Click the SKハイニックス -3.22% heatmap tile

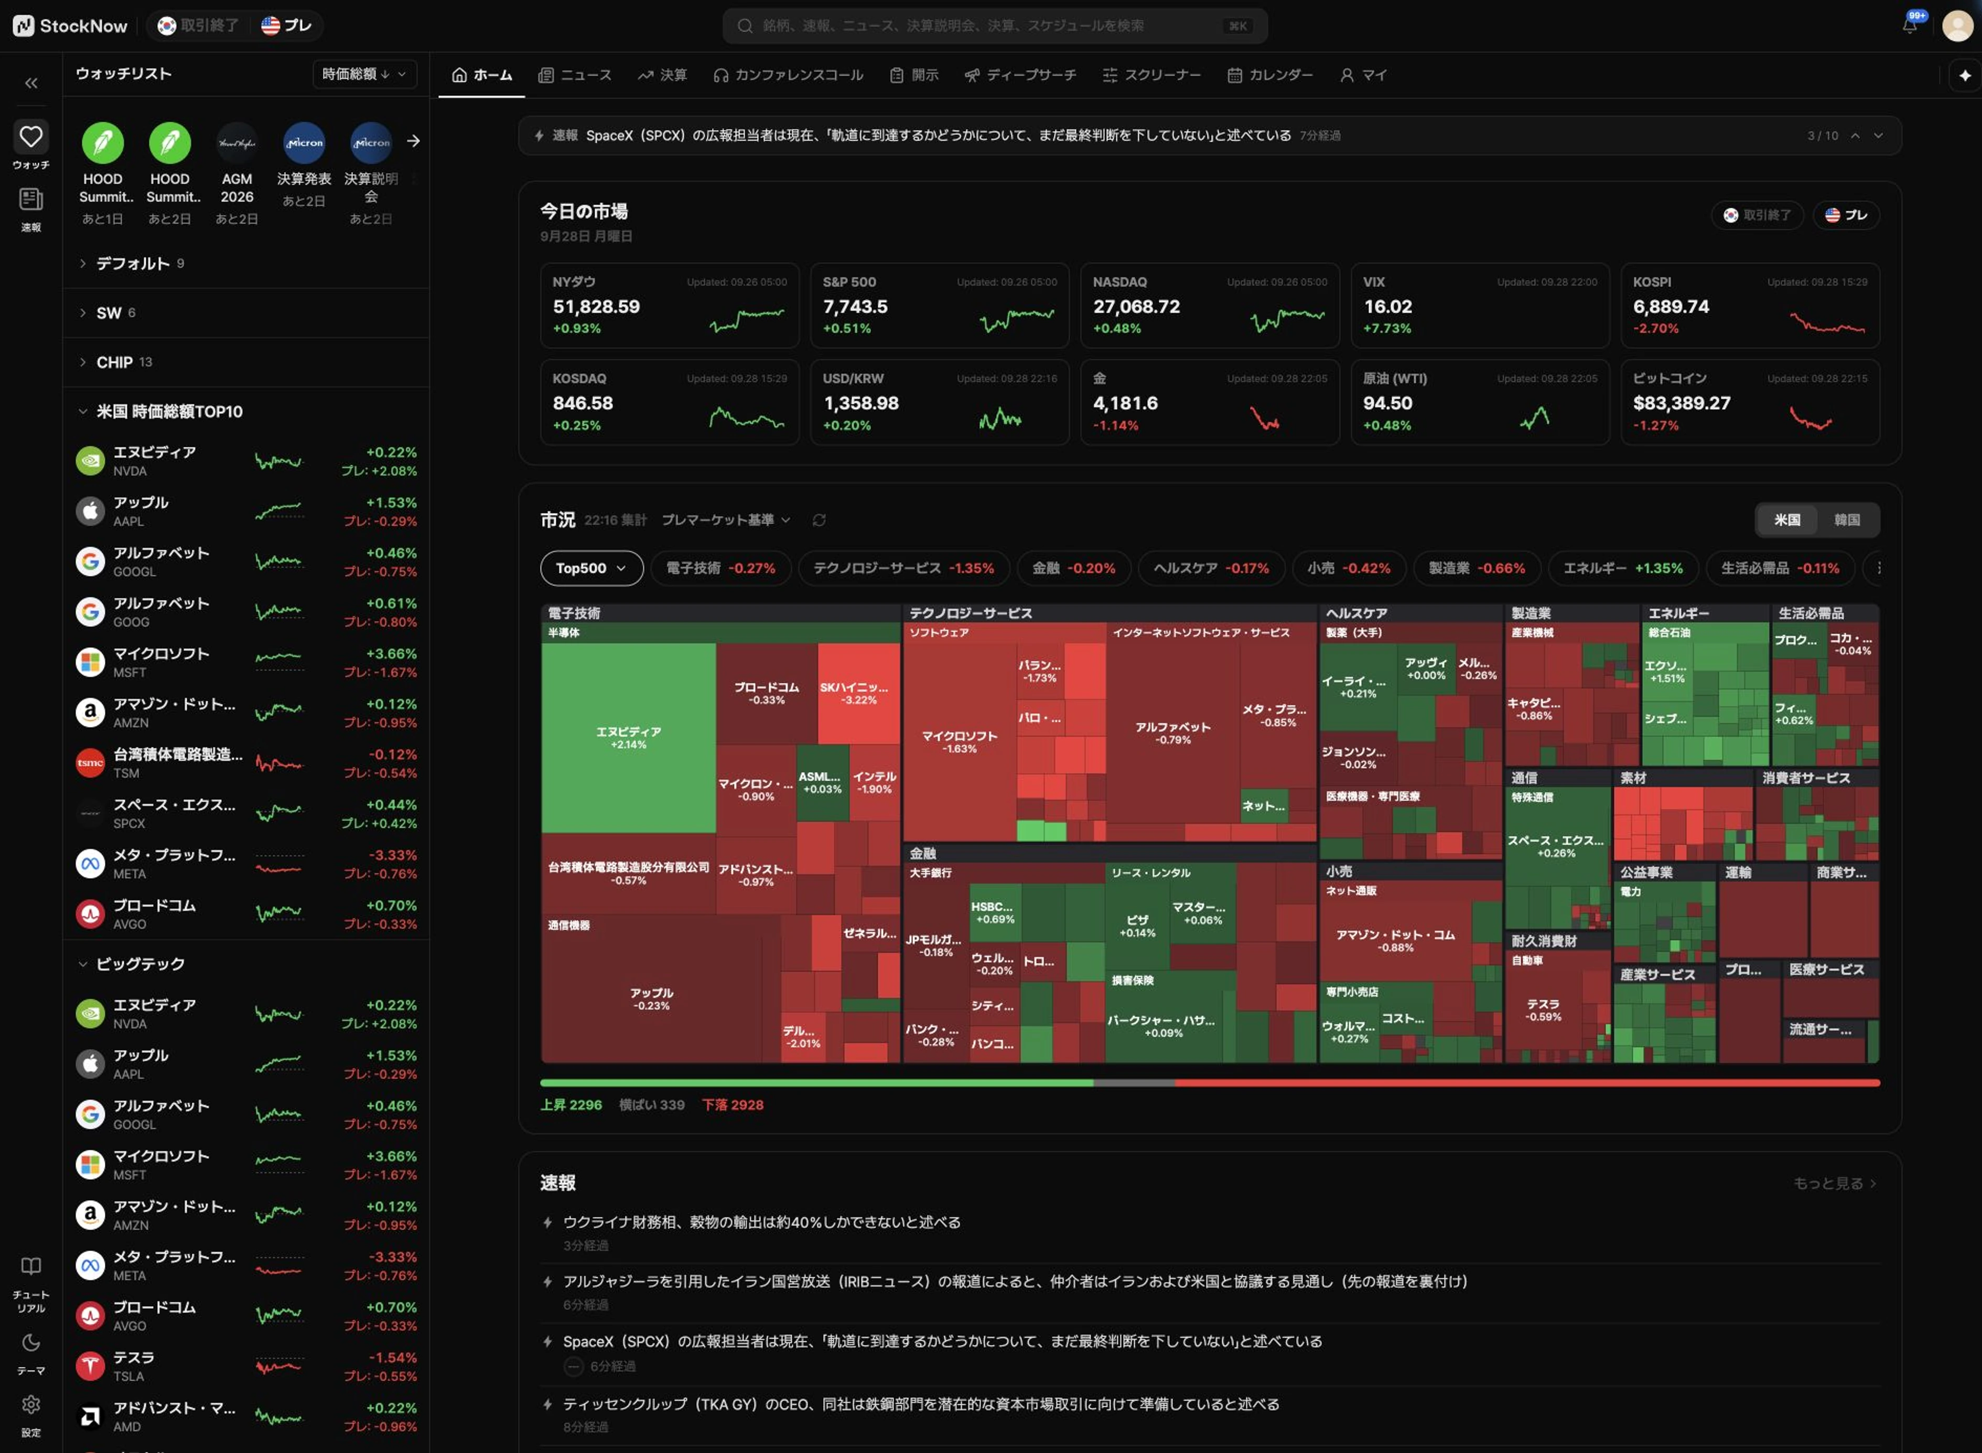[858, 693]
